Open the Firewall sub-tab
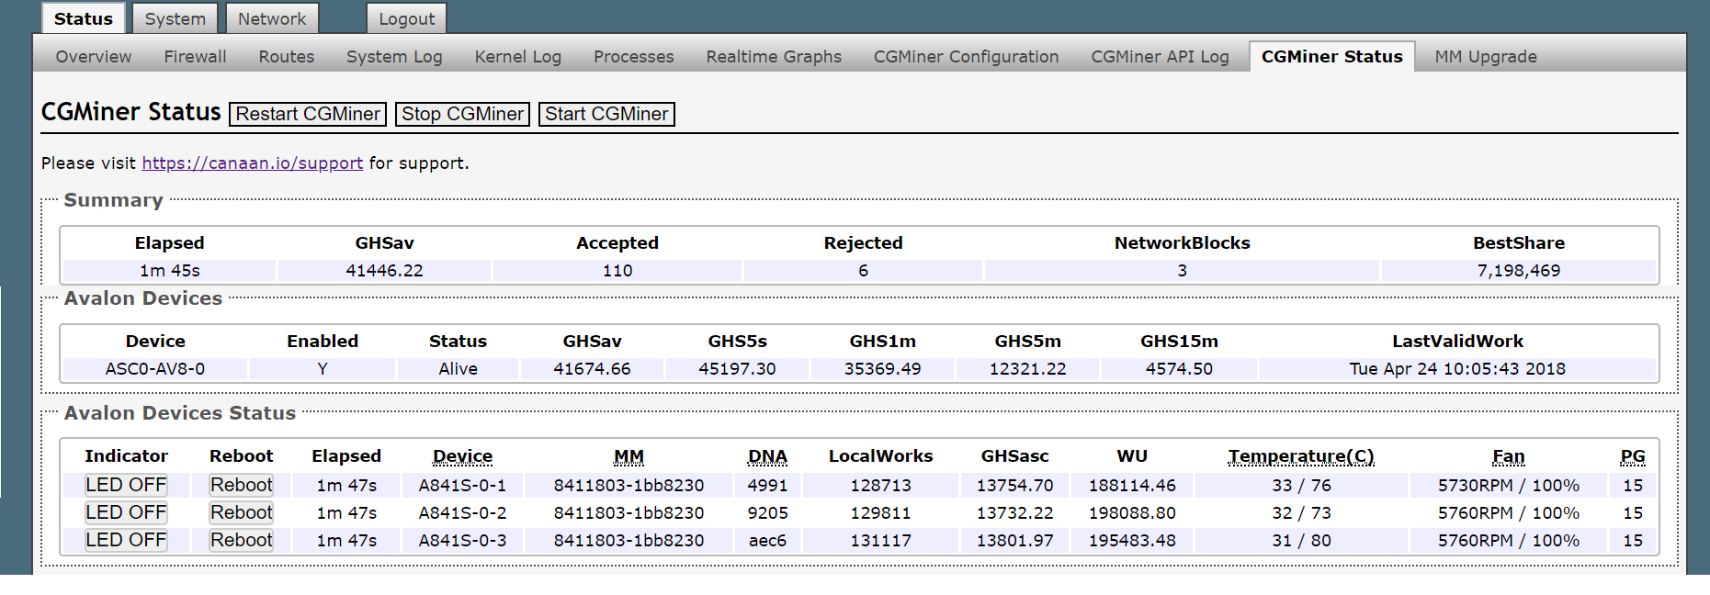This screenshot has height=595, width=1710. pos(195,57)
